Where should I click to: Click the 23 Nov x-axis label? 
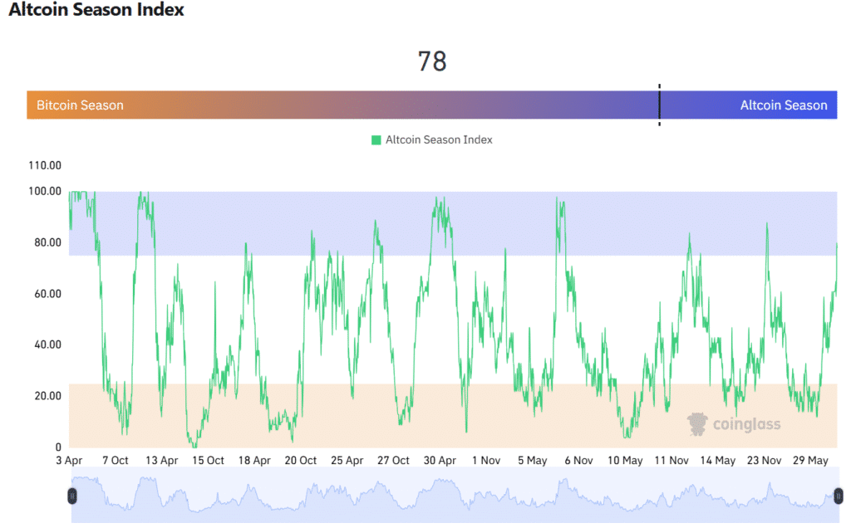pyautogui.click(x=764, y=461)
